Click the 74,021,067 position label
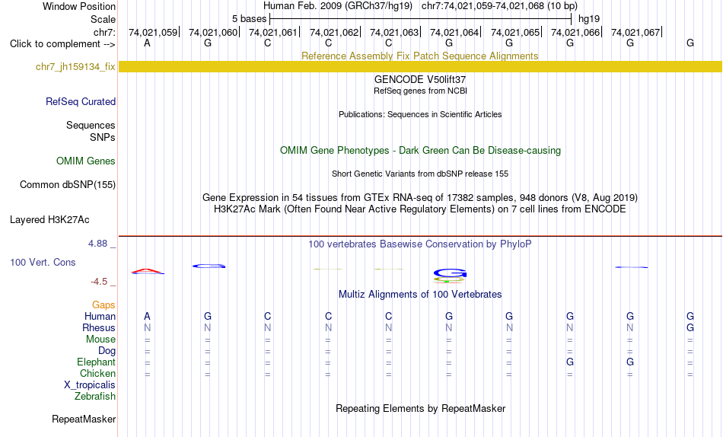723x437 pixels. 635,32
